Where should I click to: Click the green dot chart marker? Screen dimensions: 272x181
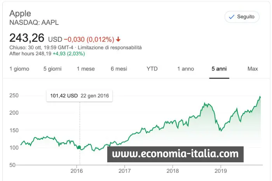80,148
